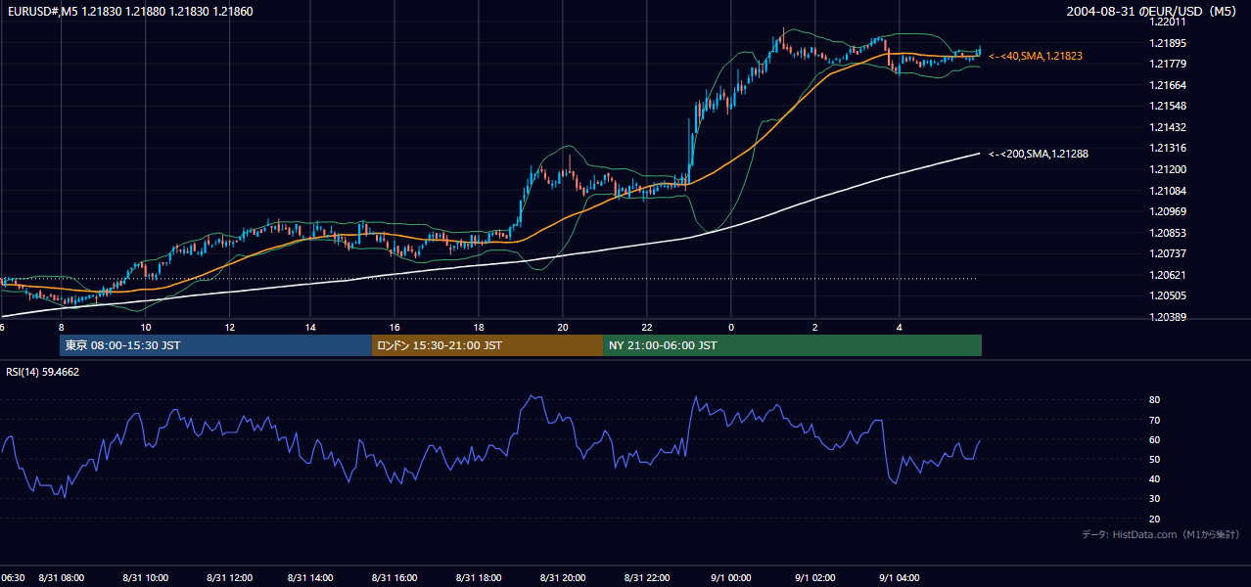Click price axis value 1.20389
Image resolution: width=1251 pixels, height=587 pixels.
click(x=1167, y=317)
